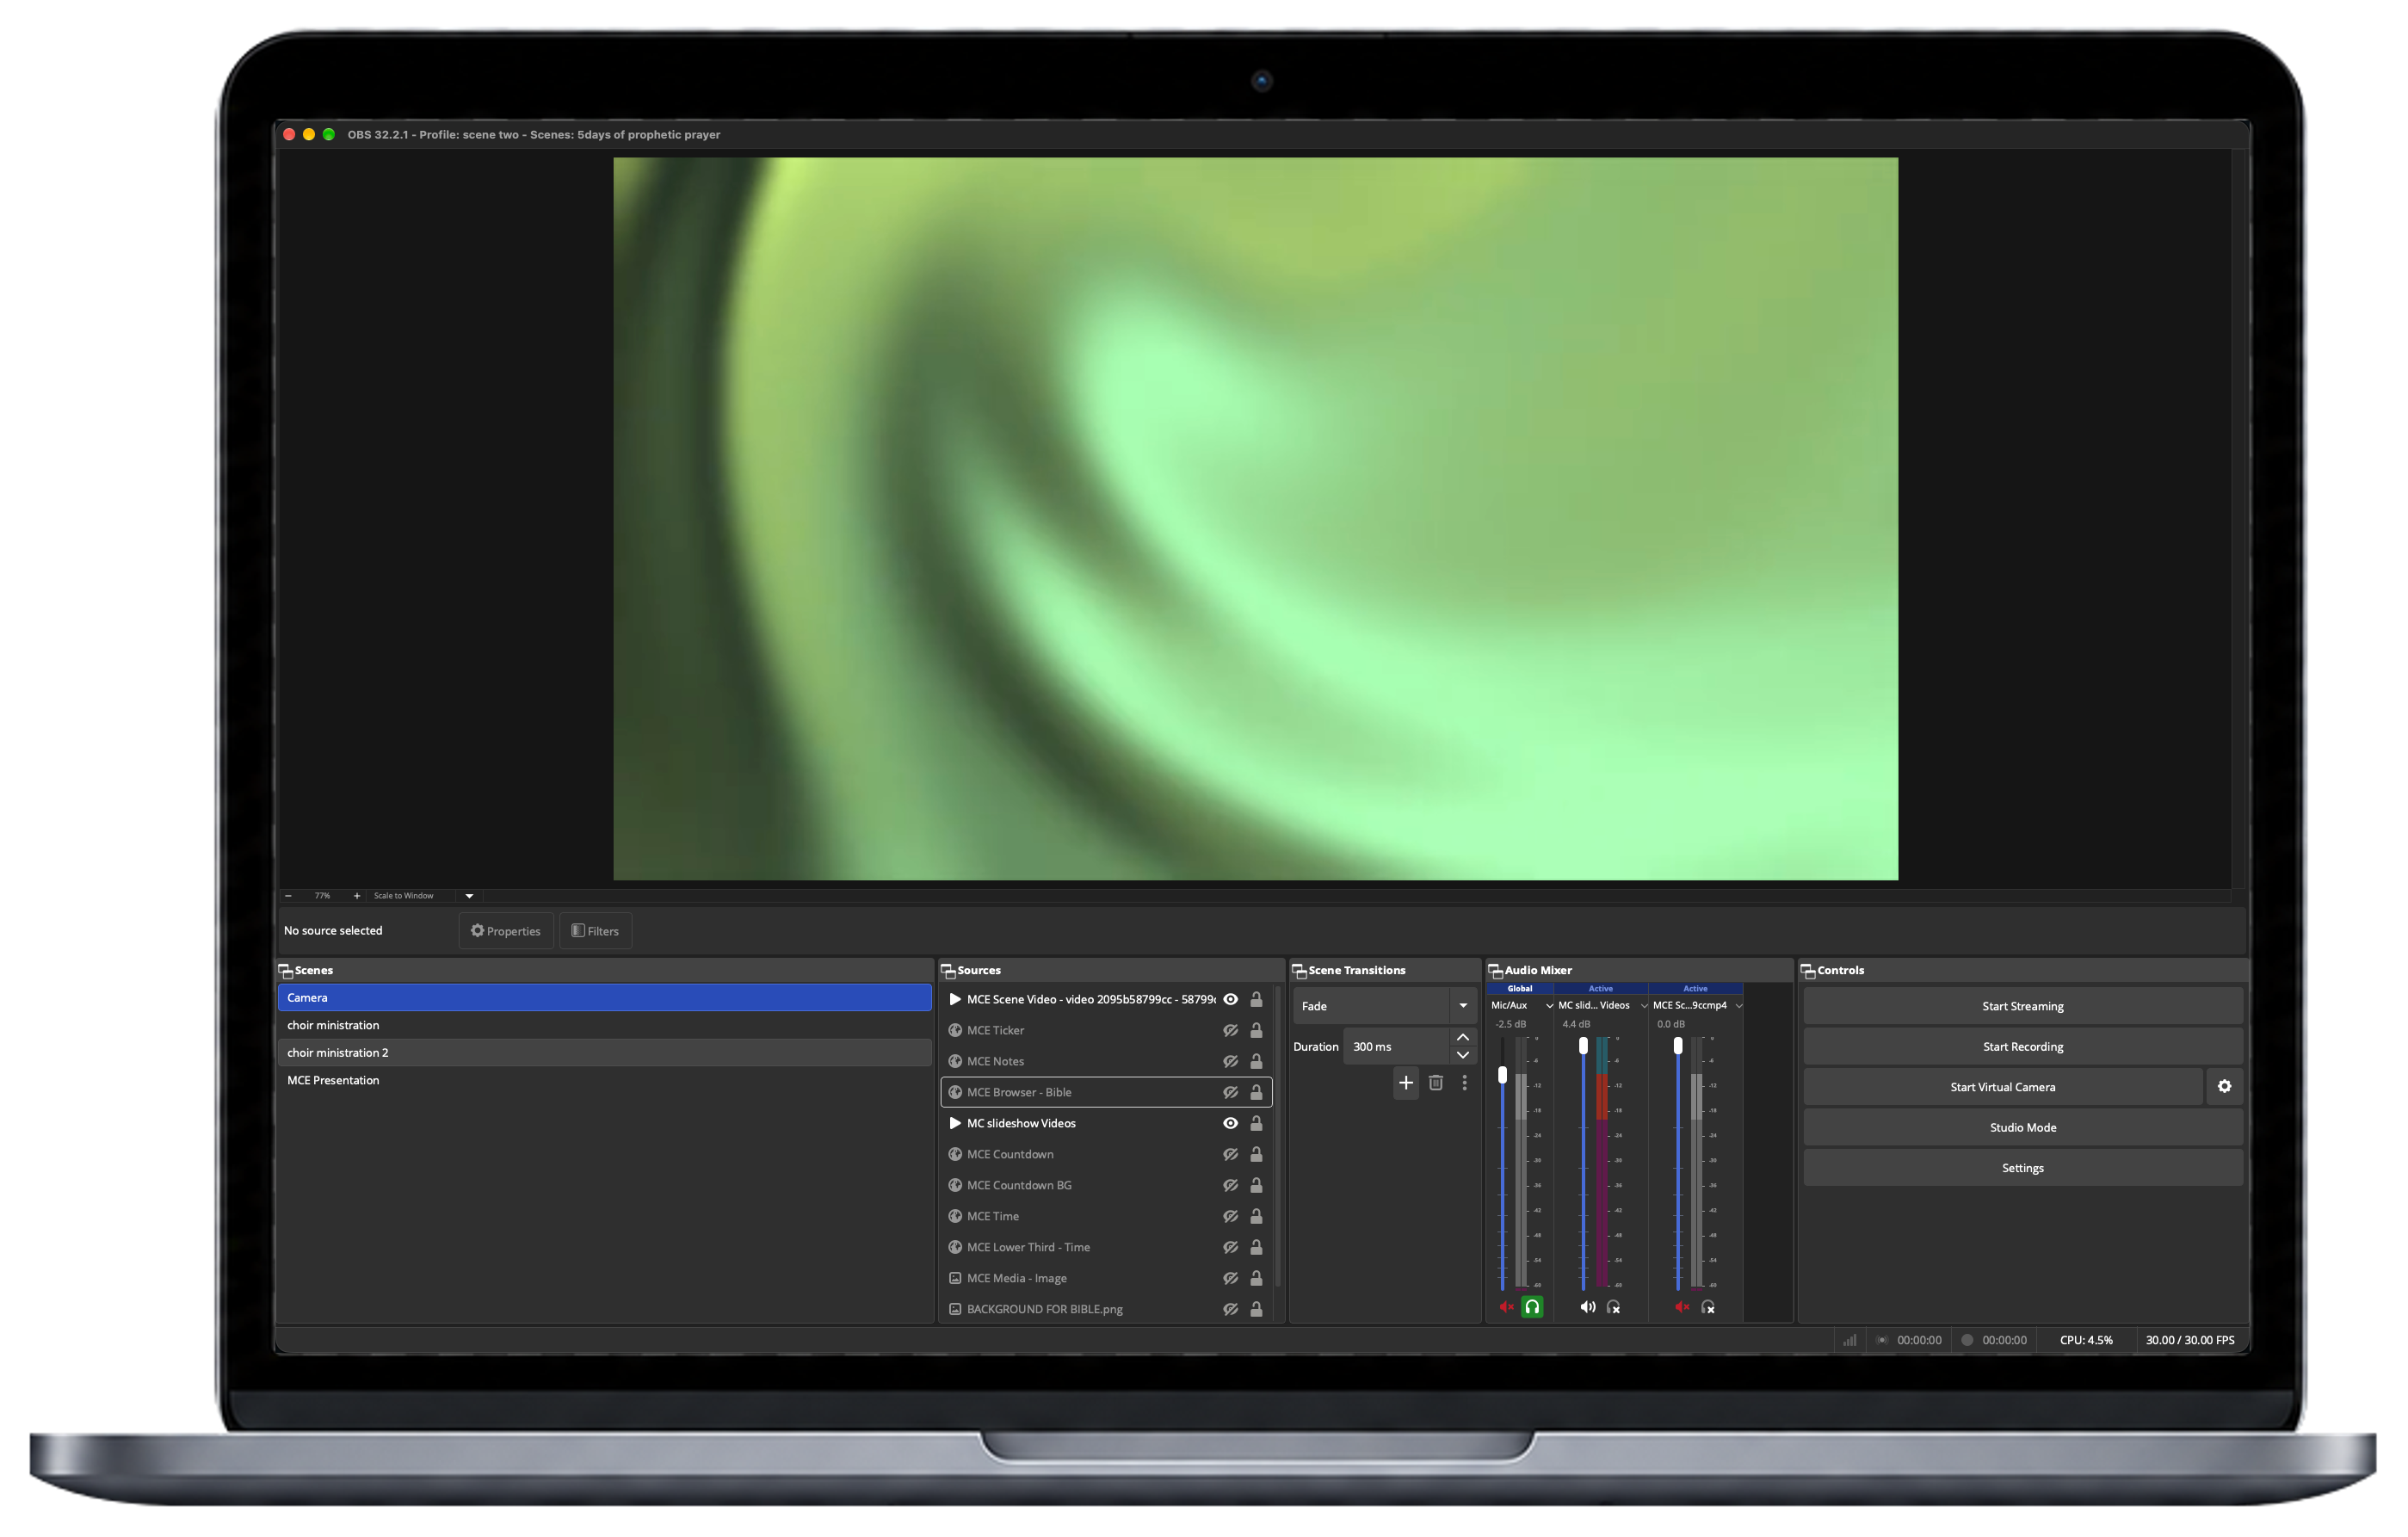This screenshot has height=1537, width=2408.
Task: Click the transition Duration 300 ms field
Action: click(x=1396, y=1047)
